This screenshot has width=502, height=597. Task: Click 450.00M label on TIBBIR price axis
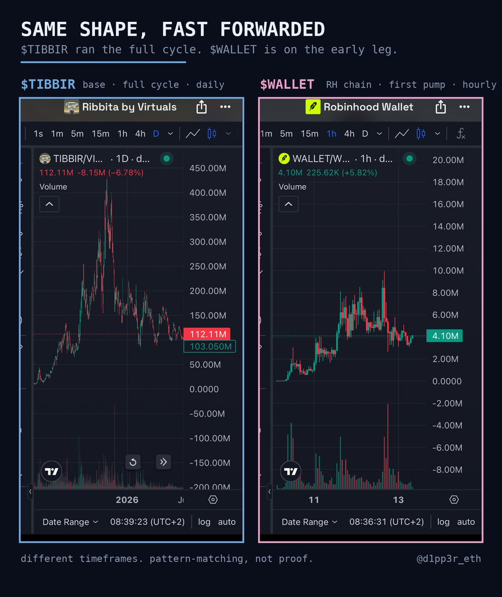(x=208, y=168)
